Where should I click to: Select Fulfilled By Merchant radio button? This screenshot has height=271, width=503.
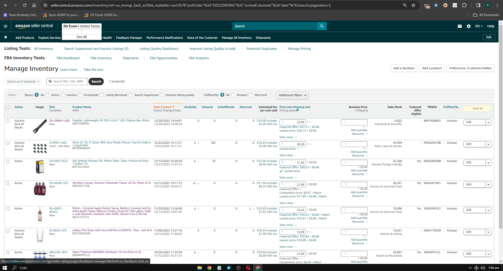(251, 95)
